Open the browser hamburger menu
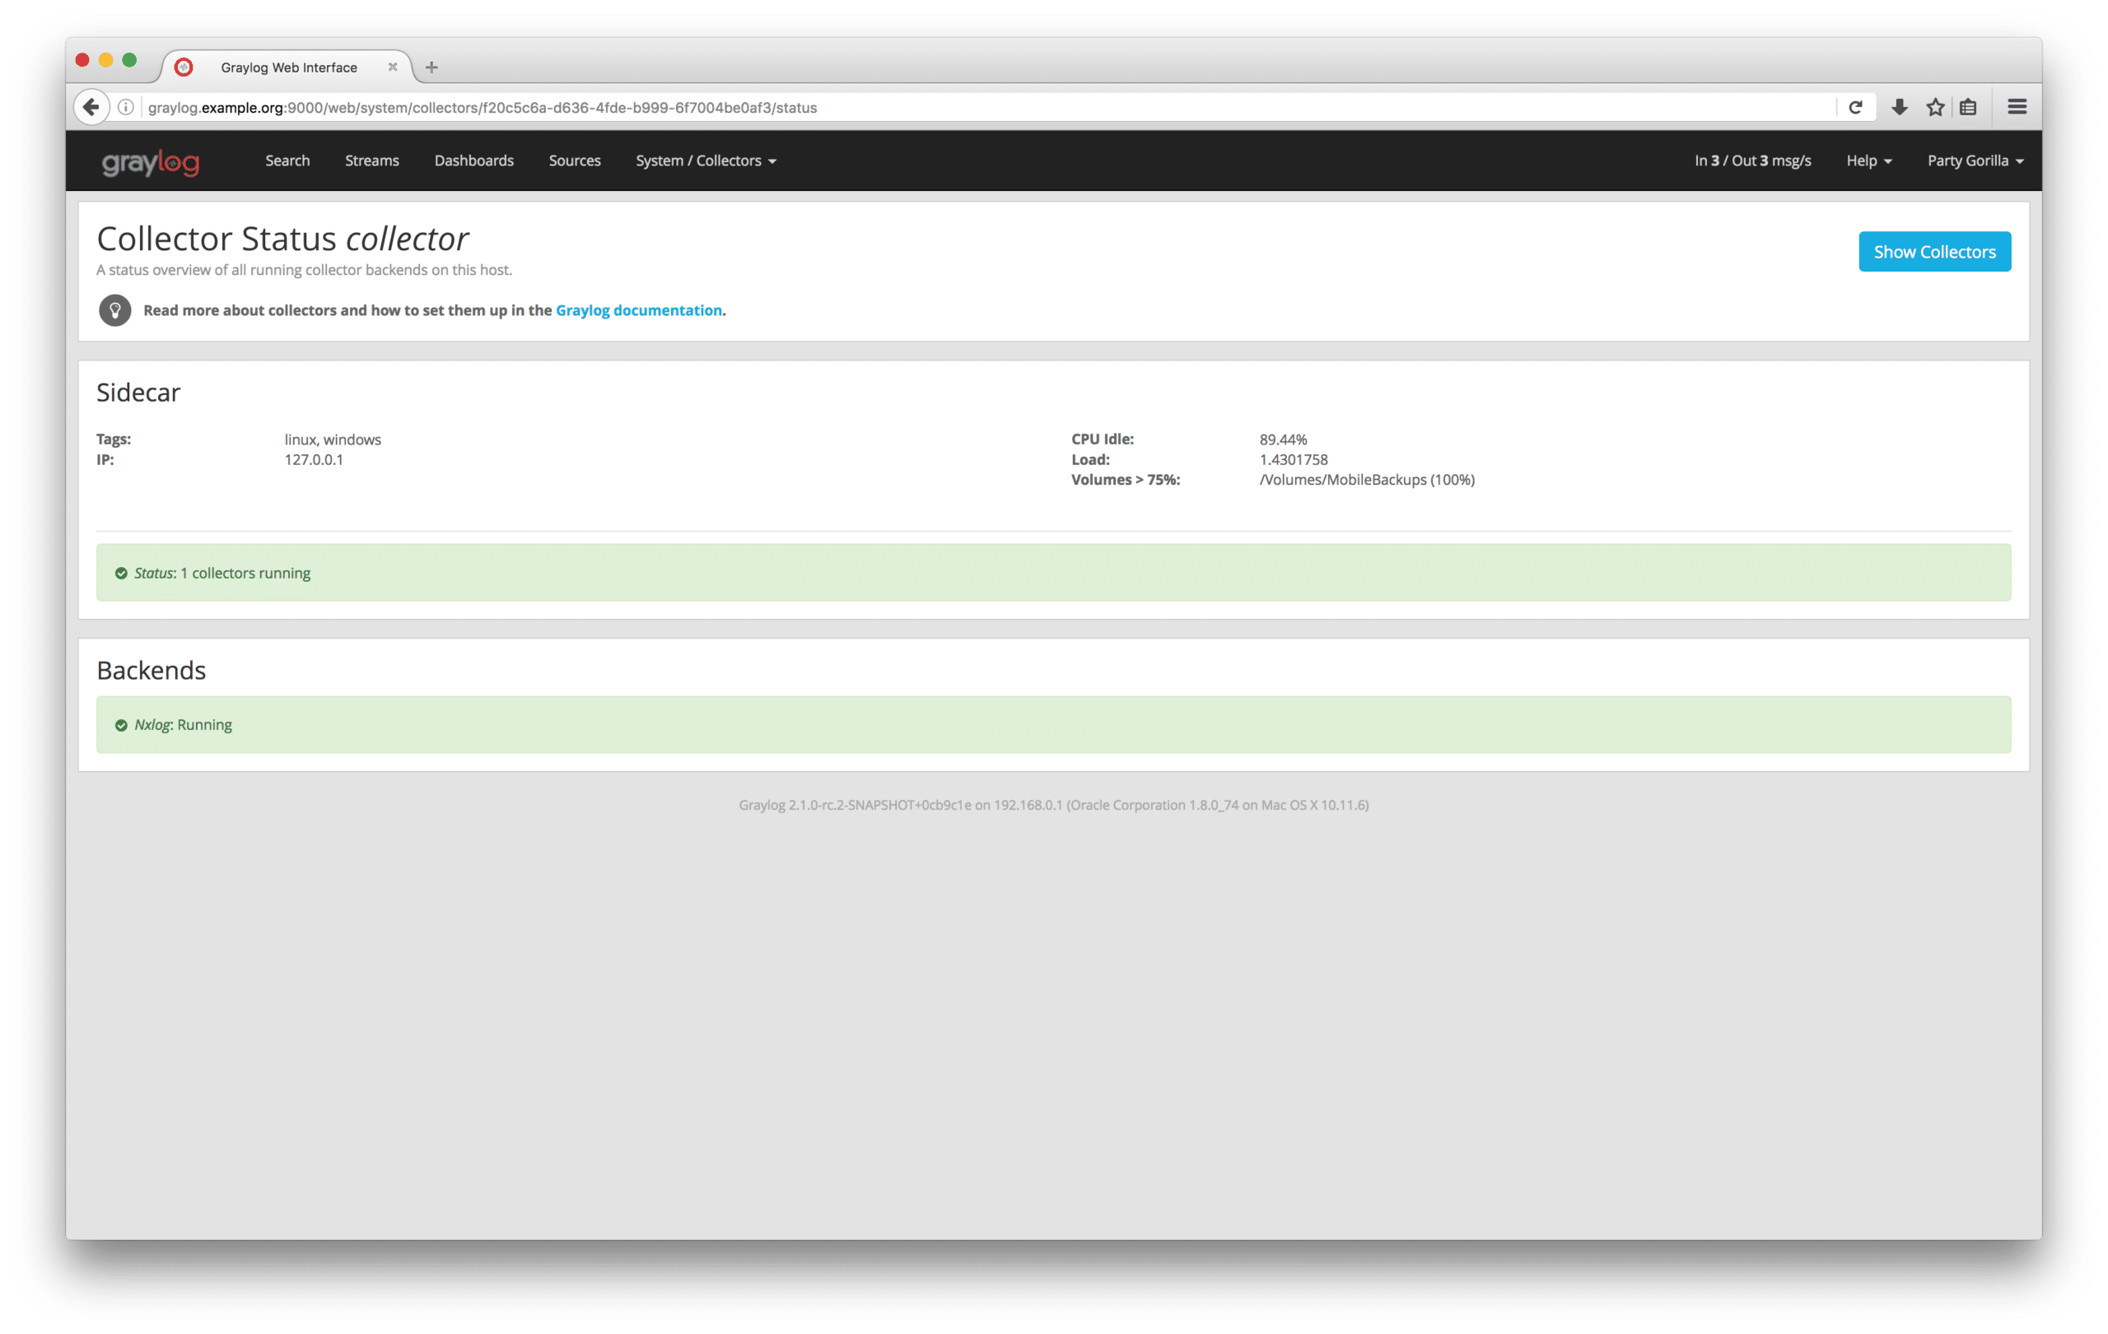 click(x=2017, y=108)
